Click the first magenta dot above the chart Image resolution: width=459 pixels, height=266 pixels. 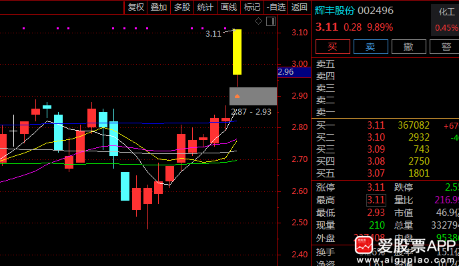pyautogui.click(x=24, y=29)
